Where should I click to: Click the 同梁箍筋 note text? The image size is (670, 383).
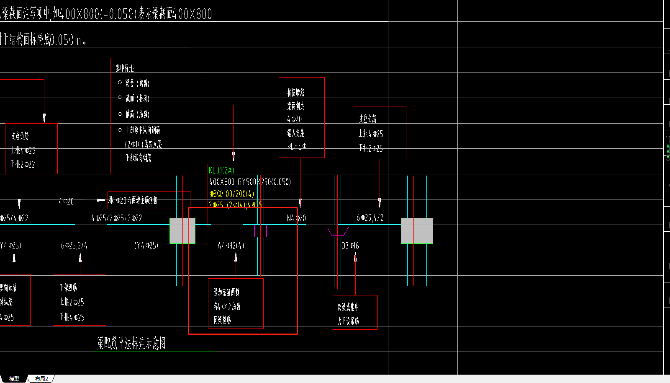point(222,320)
